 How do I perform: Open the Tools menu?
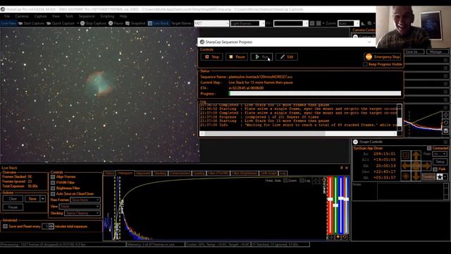click(69, 16)
